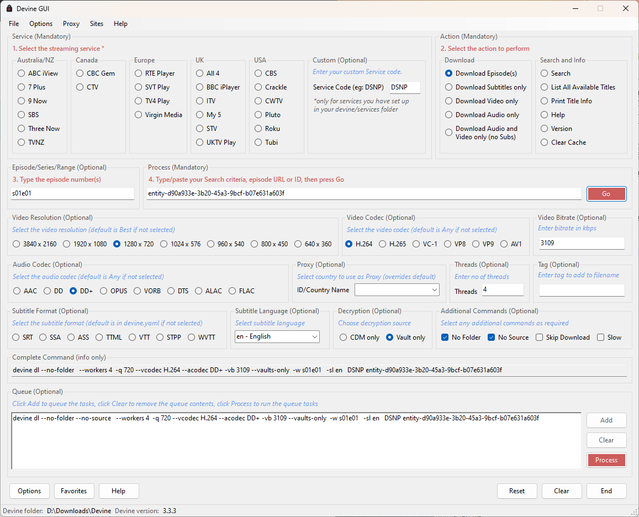Enable the Skip Download checkbox

click(539, 337)
